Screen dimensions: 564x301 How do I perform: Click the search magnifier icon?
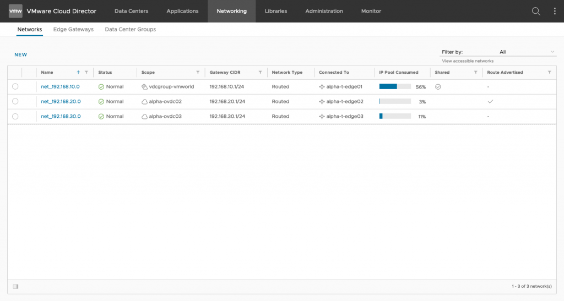(535, 11)
